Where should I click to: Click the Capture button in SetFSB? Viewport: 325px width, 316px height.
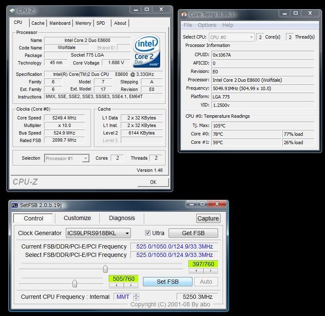point(208,218)
